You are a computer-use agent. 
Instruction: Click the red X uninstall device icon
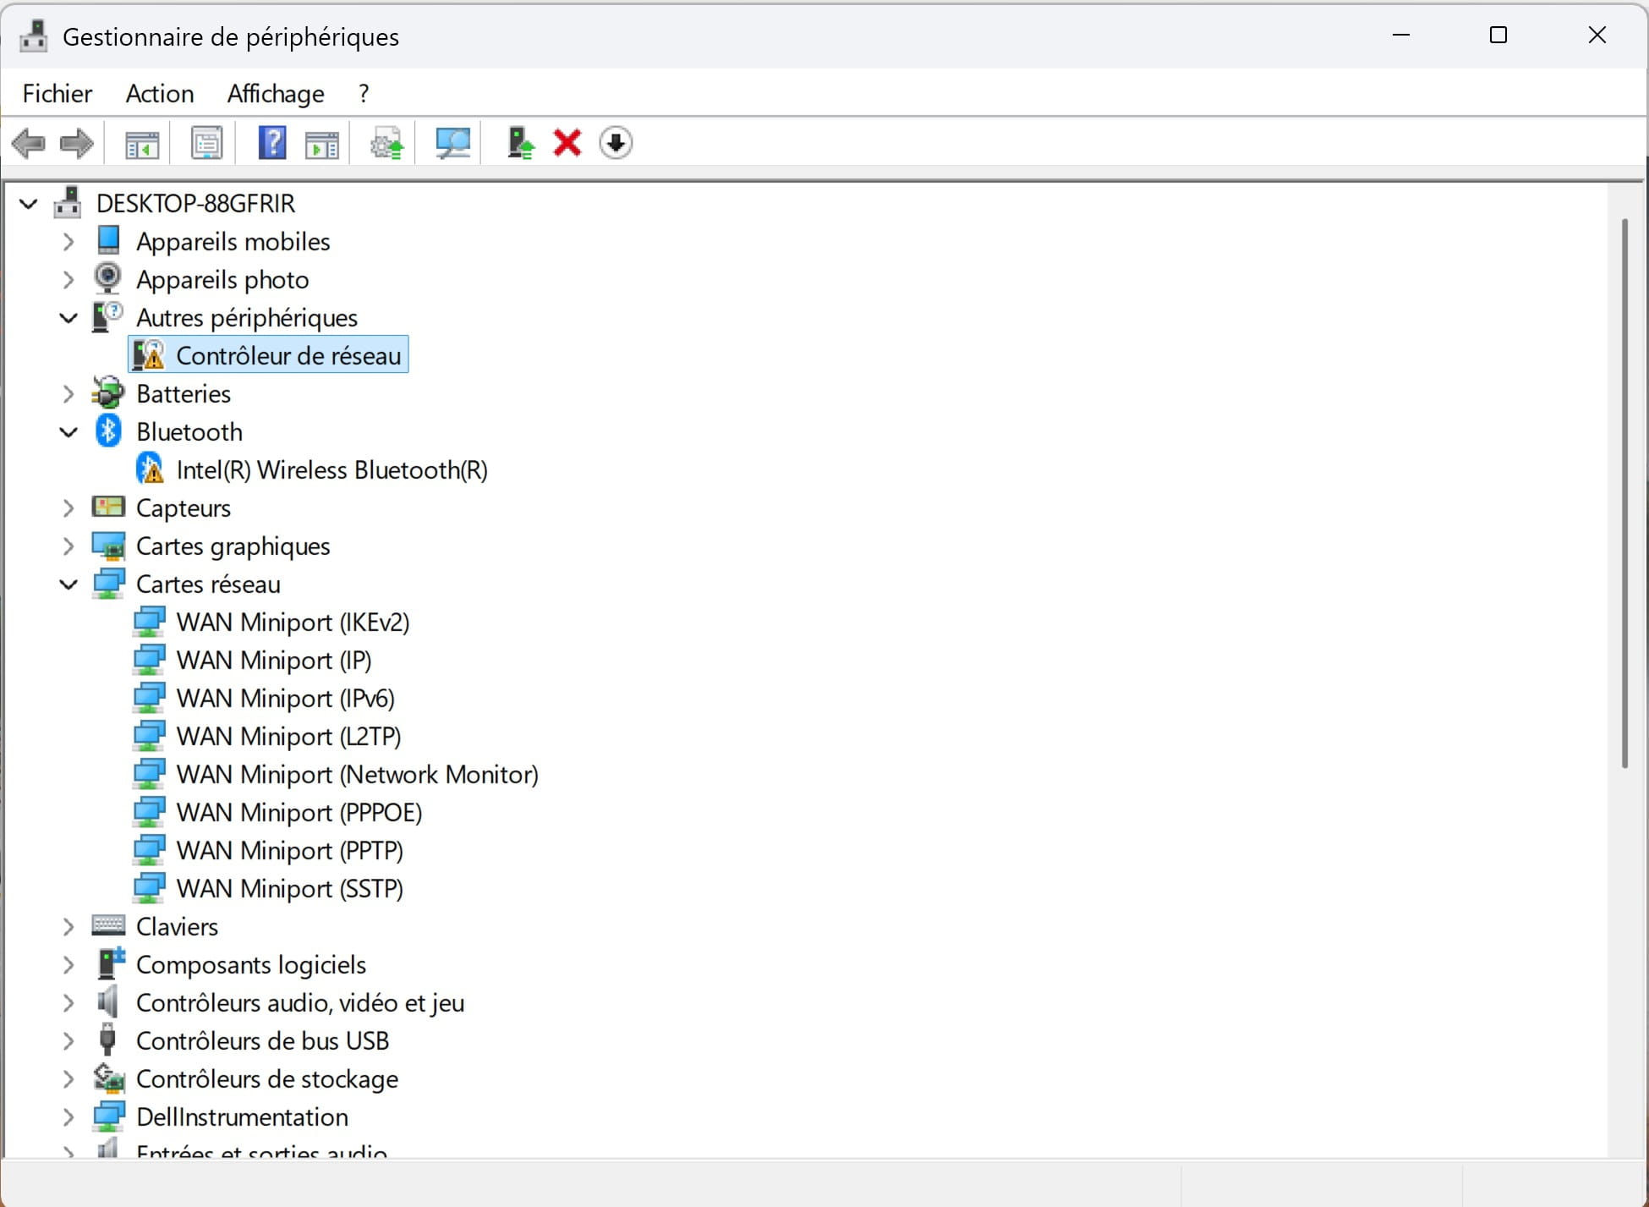click(567, 143)
